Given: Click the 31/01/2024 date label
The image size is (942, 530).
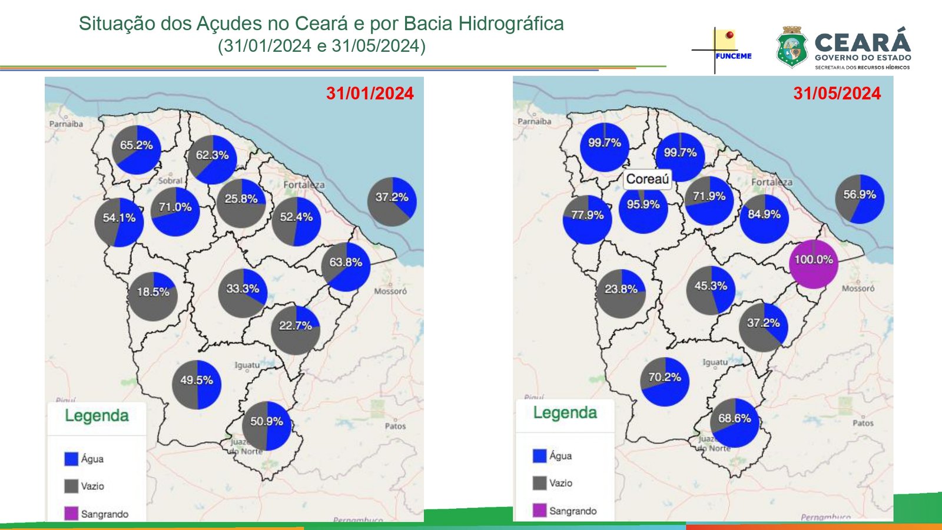Looking at the screenshot, I should [x=370, y=93].
